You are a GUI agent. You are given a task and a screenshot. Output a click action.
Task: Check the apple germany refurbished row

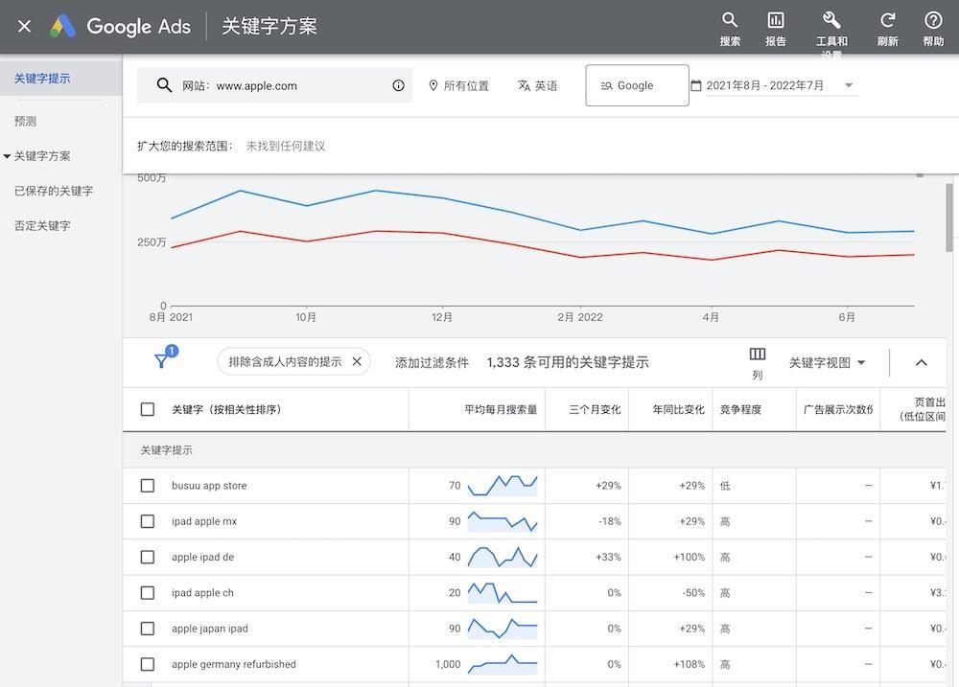tap(148, 664)
